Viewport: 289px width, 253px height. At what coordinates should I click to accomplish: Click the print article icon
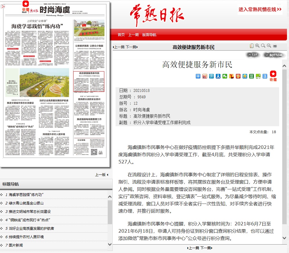275,46
